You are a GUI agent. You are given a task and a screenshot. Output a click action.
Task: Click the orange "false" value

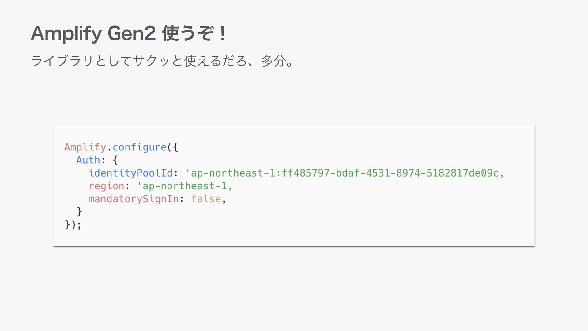pyautogui.click(x=206, y=199)
